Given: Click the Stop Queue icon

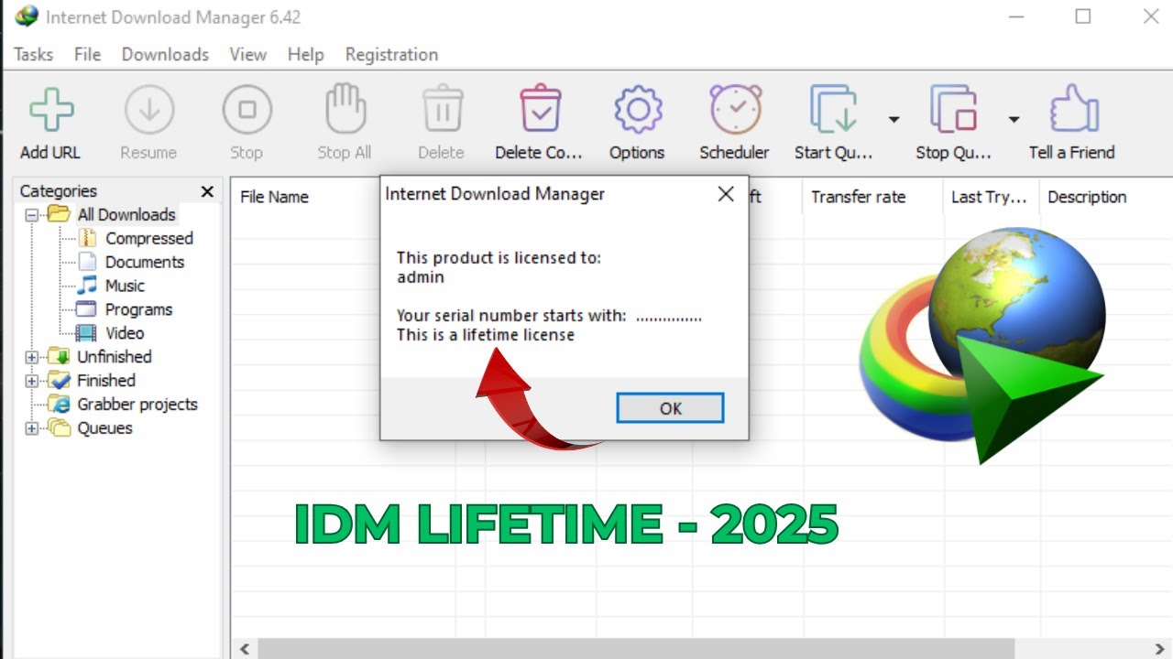Looking at the screenshot, I should click(x=954, y=110).
